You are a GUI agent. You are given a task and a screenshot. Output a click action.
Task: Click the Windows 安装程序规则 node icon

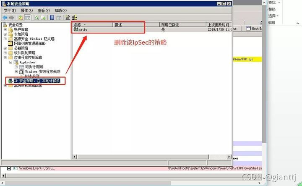coord(21,71)
